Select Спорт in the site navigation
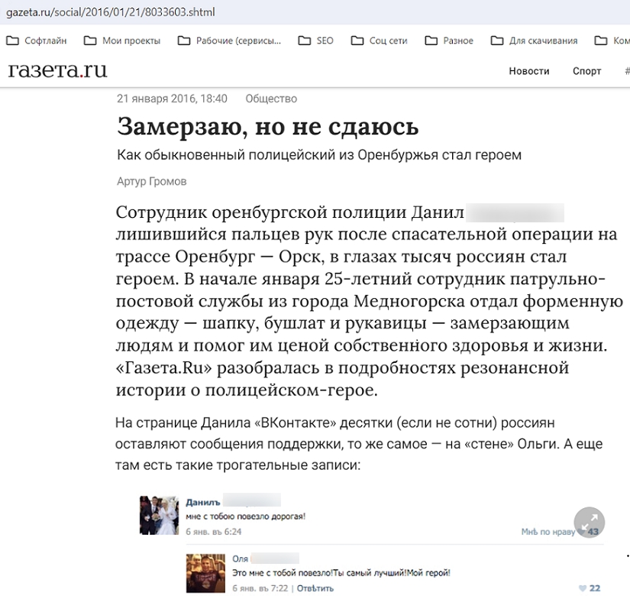Screen dimensions: 630x596 pos(587,71)
